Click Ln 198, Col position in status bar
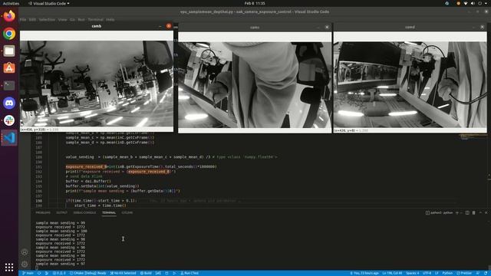Viewport: 491px width, 276px height. [392, 273]
